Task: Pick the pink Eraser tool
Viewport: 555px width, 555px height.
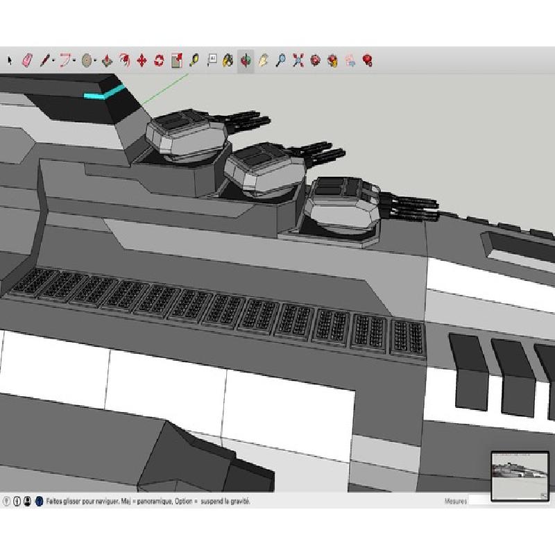Action: (x=27, y=60)
